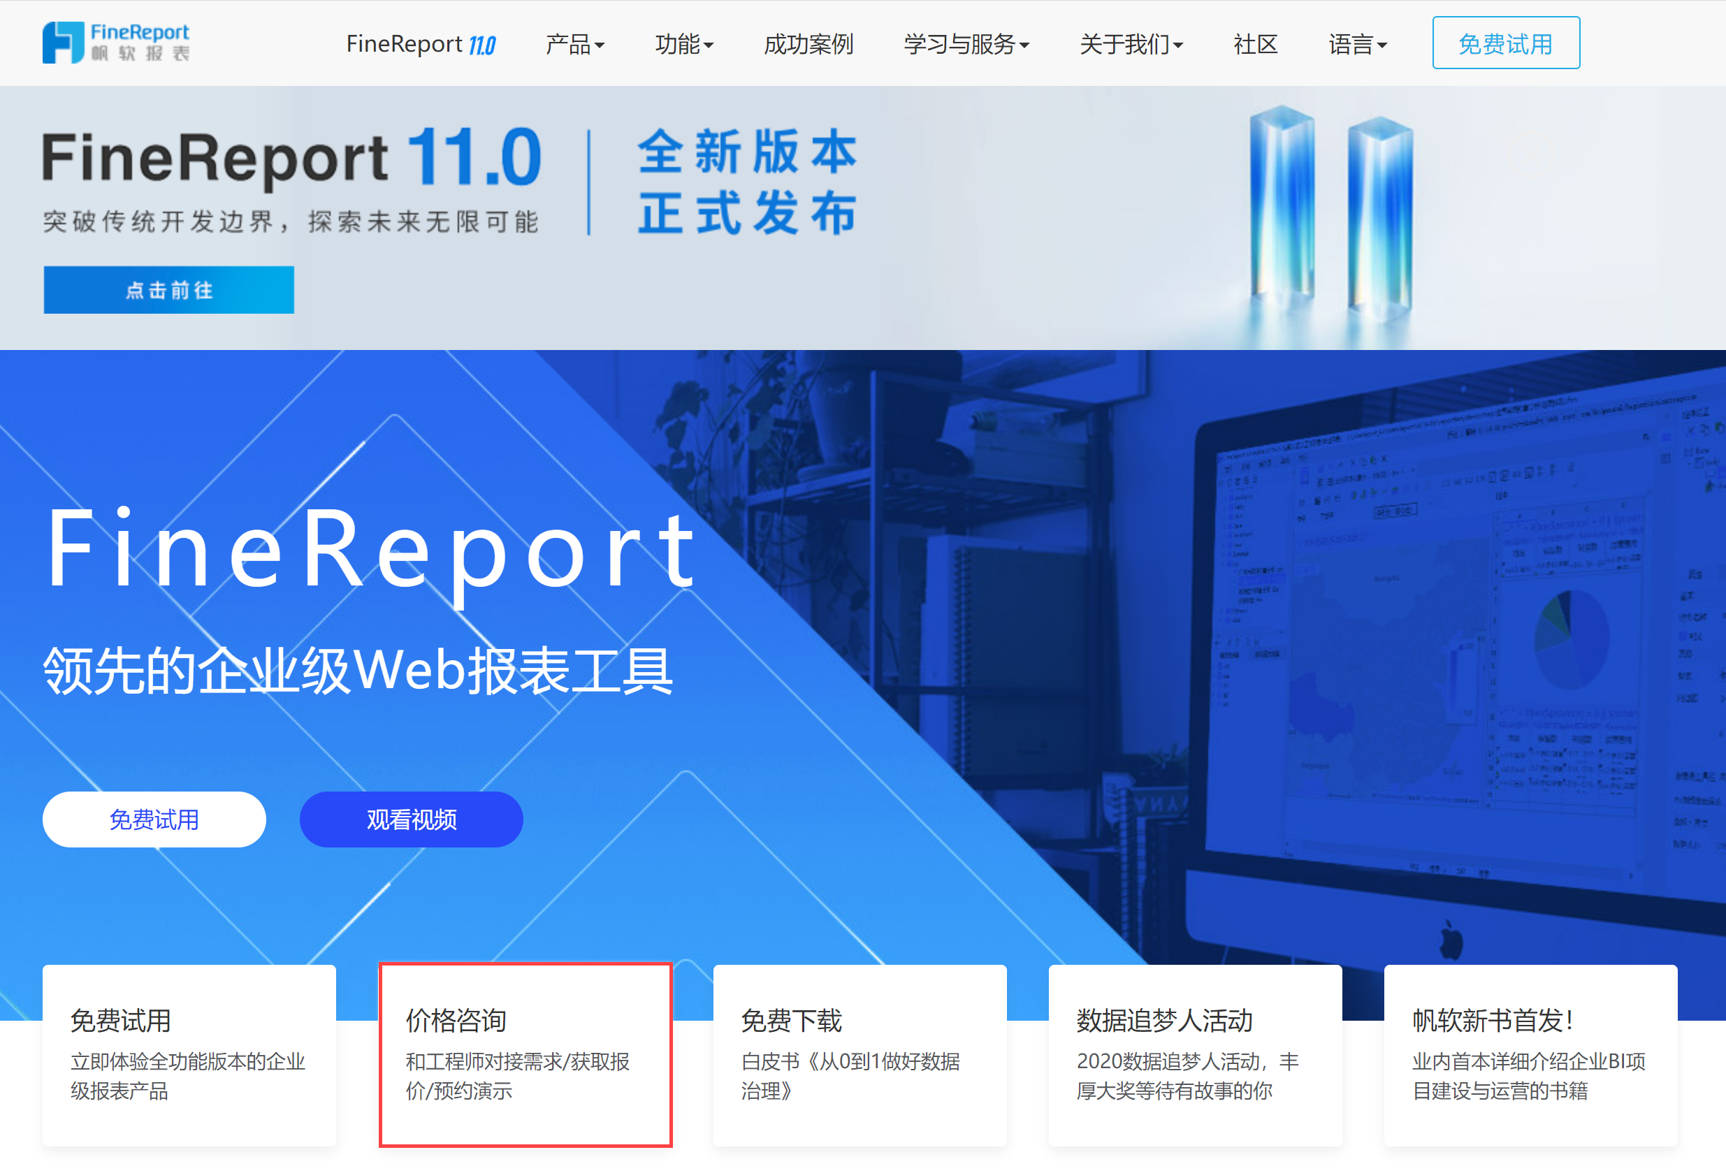The image size is (1726, 1173).
Task: Expand the 学习与服务 dropdown
Action: tap(966, 44)
